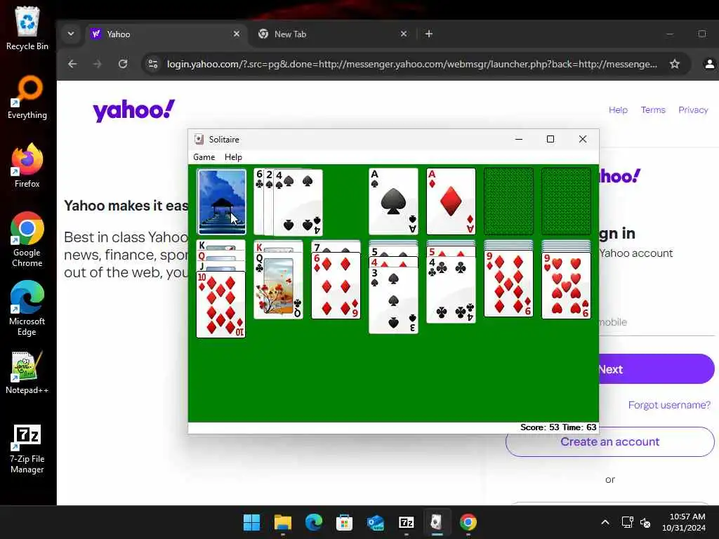Open Microsoft Store from the taskbar
Screen dimensions: 719x539
coord(344,522)
